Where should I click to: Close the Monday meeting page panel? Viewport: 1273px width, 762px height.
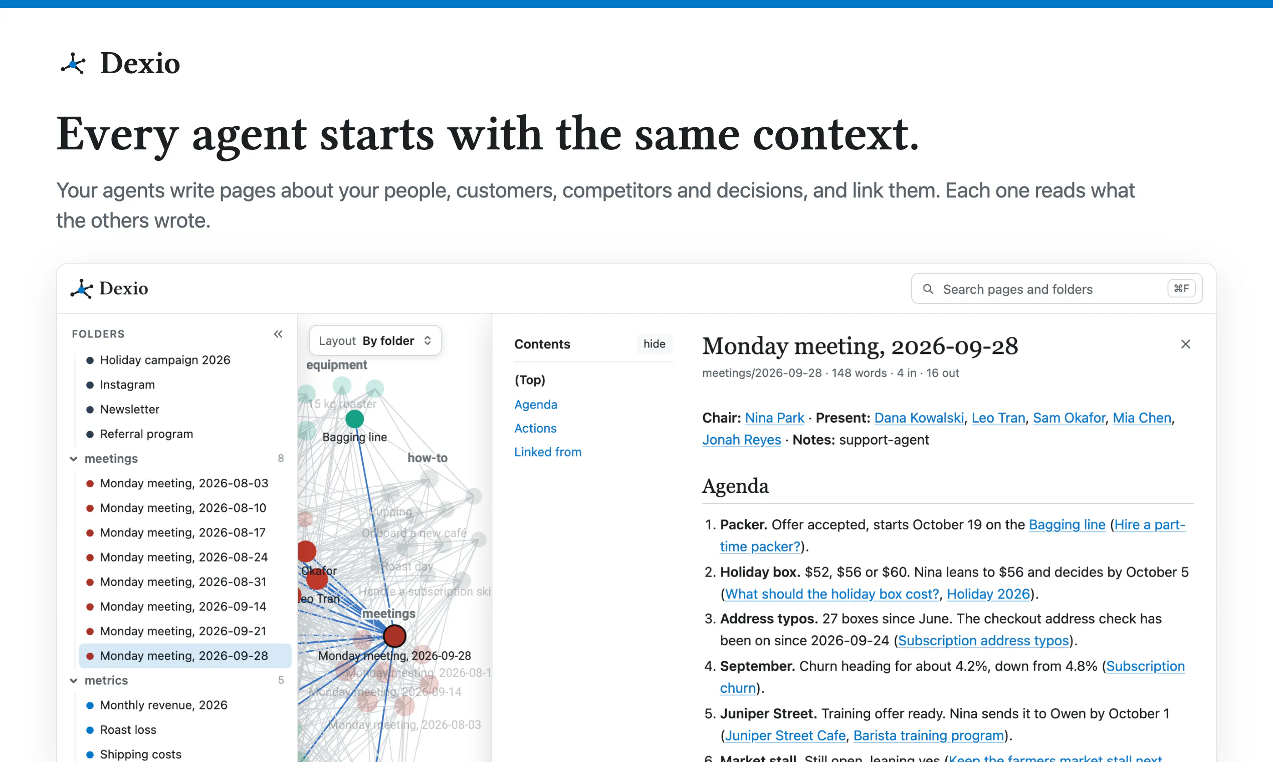[1185, 344]
